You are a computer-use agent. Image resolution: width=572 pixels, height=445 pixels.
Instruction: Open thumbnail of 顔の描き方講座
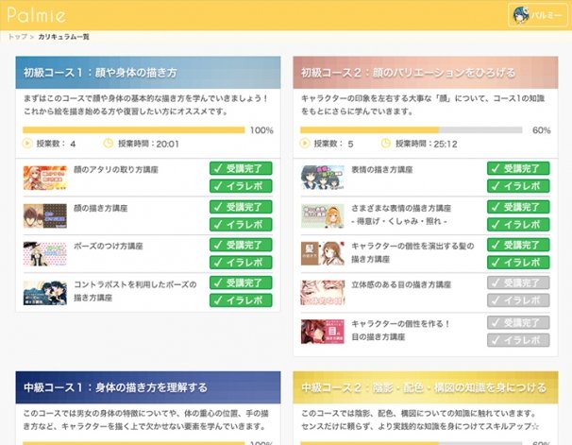tap(45, 215)
